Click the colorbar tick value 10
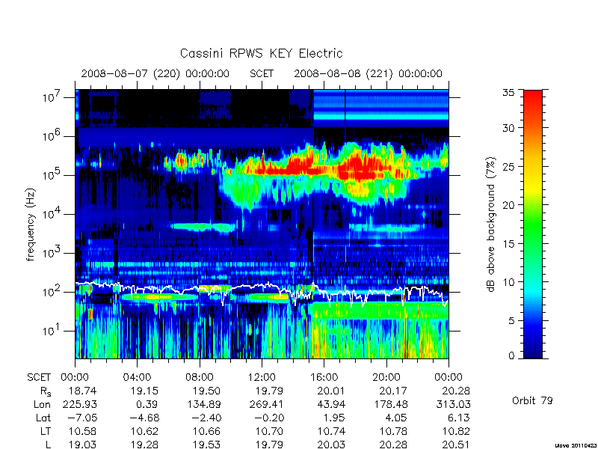 [508, 282]
